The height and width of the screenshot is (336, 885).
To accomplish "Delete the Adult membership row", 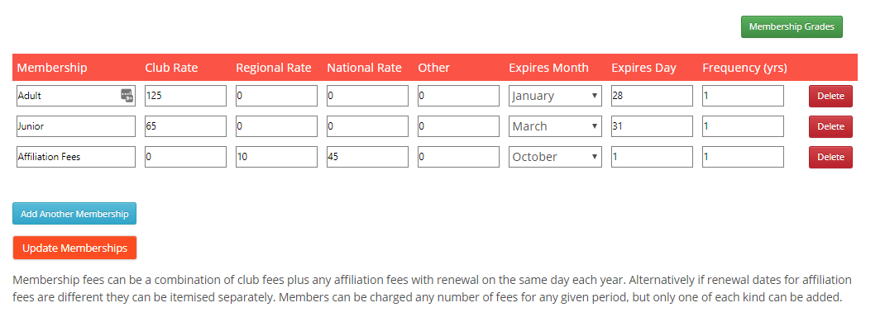I will (830, 96).
